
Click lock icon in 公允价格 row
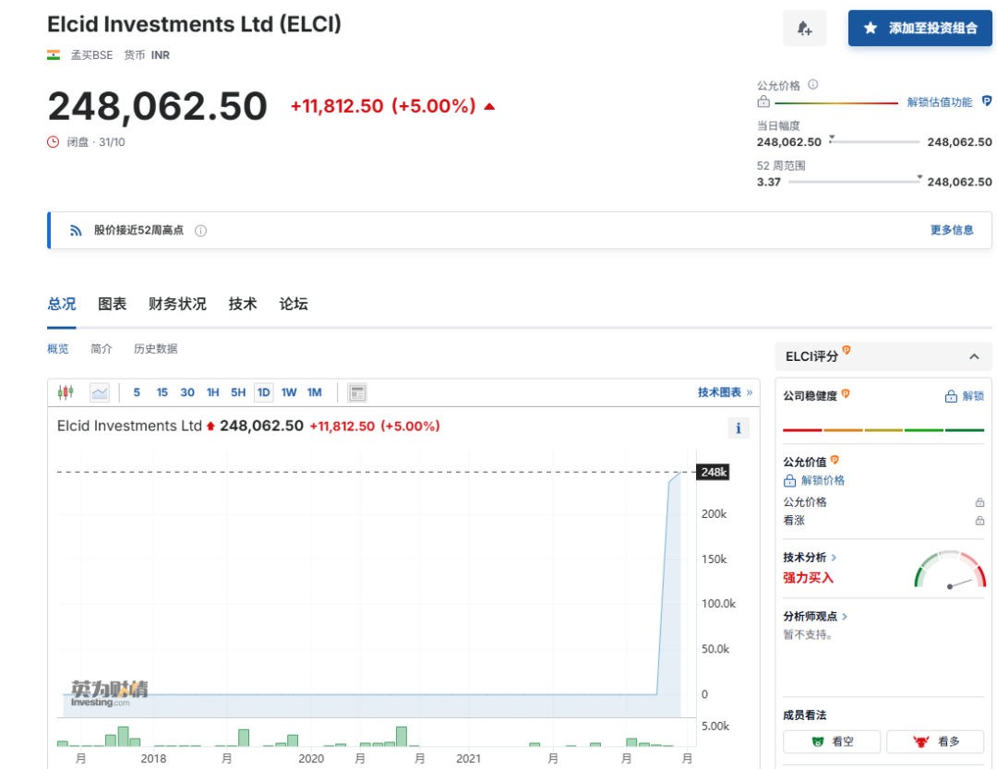979,502
